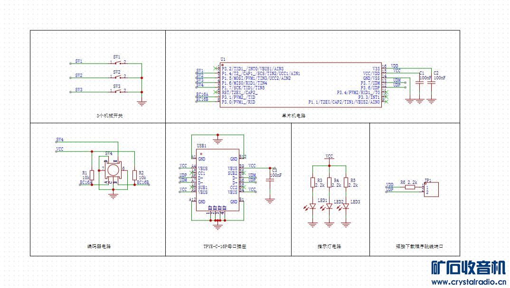Click the '短接下载程序跳线端口' section title
The height and width of the screenshot is (288, 510).
coord(419,246)
